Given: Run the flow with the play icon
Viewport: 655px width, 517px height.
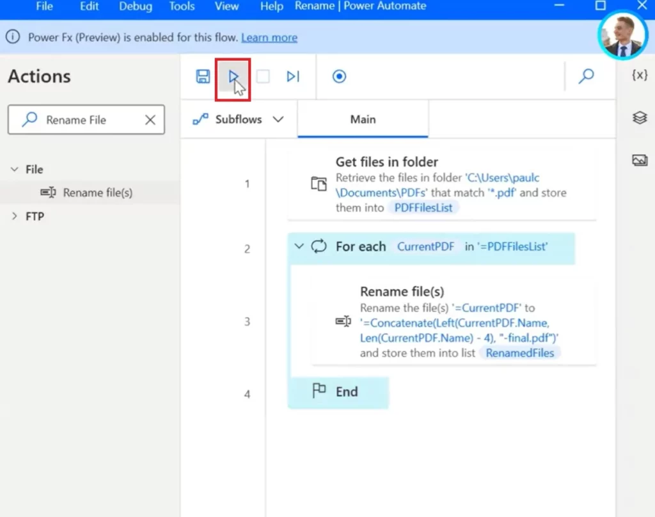Looking at the screenshot, I should click(233, 77).
